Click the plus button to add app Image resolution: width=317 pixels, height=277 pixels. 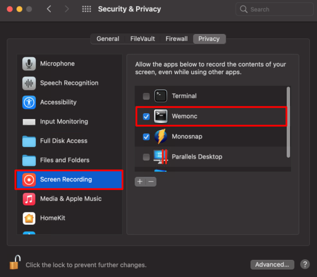click(140, 181)
